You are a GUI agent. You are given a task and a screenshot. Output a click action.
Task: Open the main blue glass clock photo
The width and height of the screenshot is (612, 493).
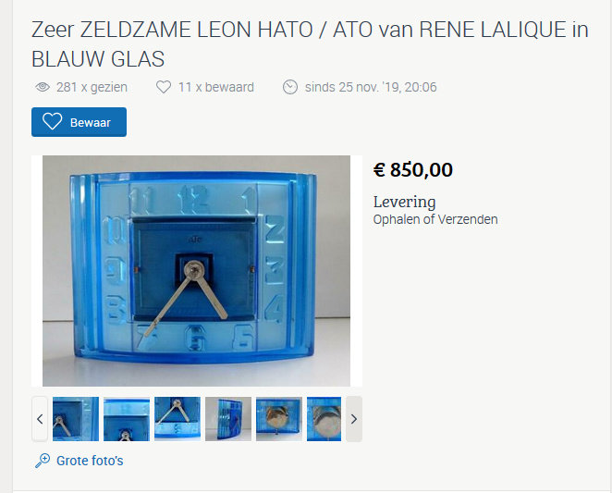[x=196, y=271]
